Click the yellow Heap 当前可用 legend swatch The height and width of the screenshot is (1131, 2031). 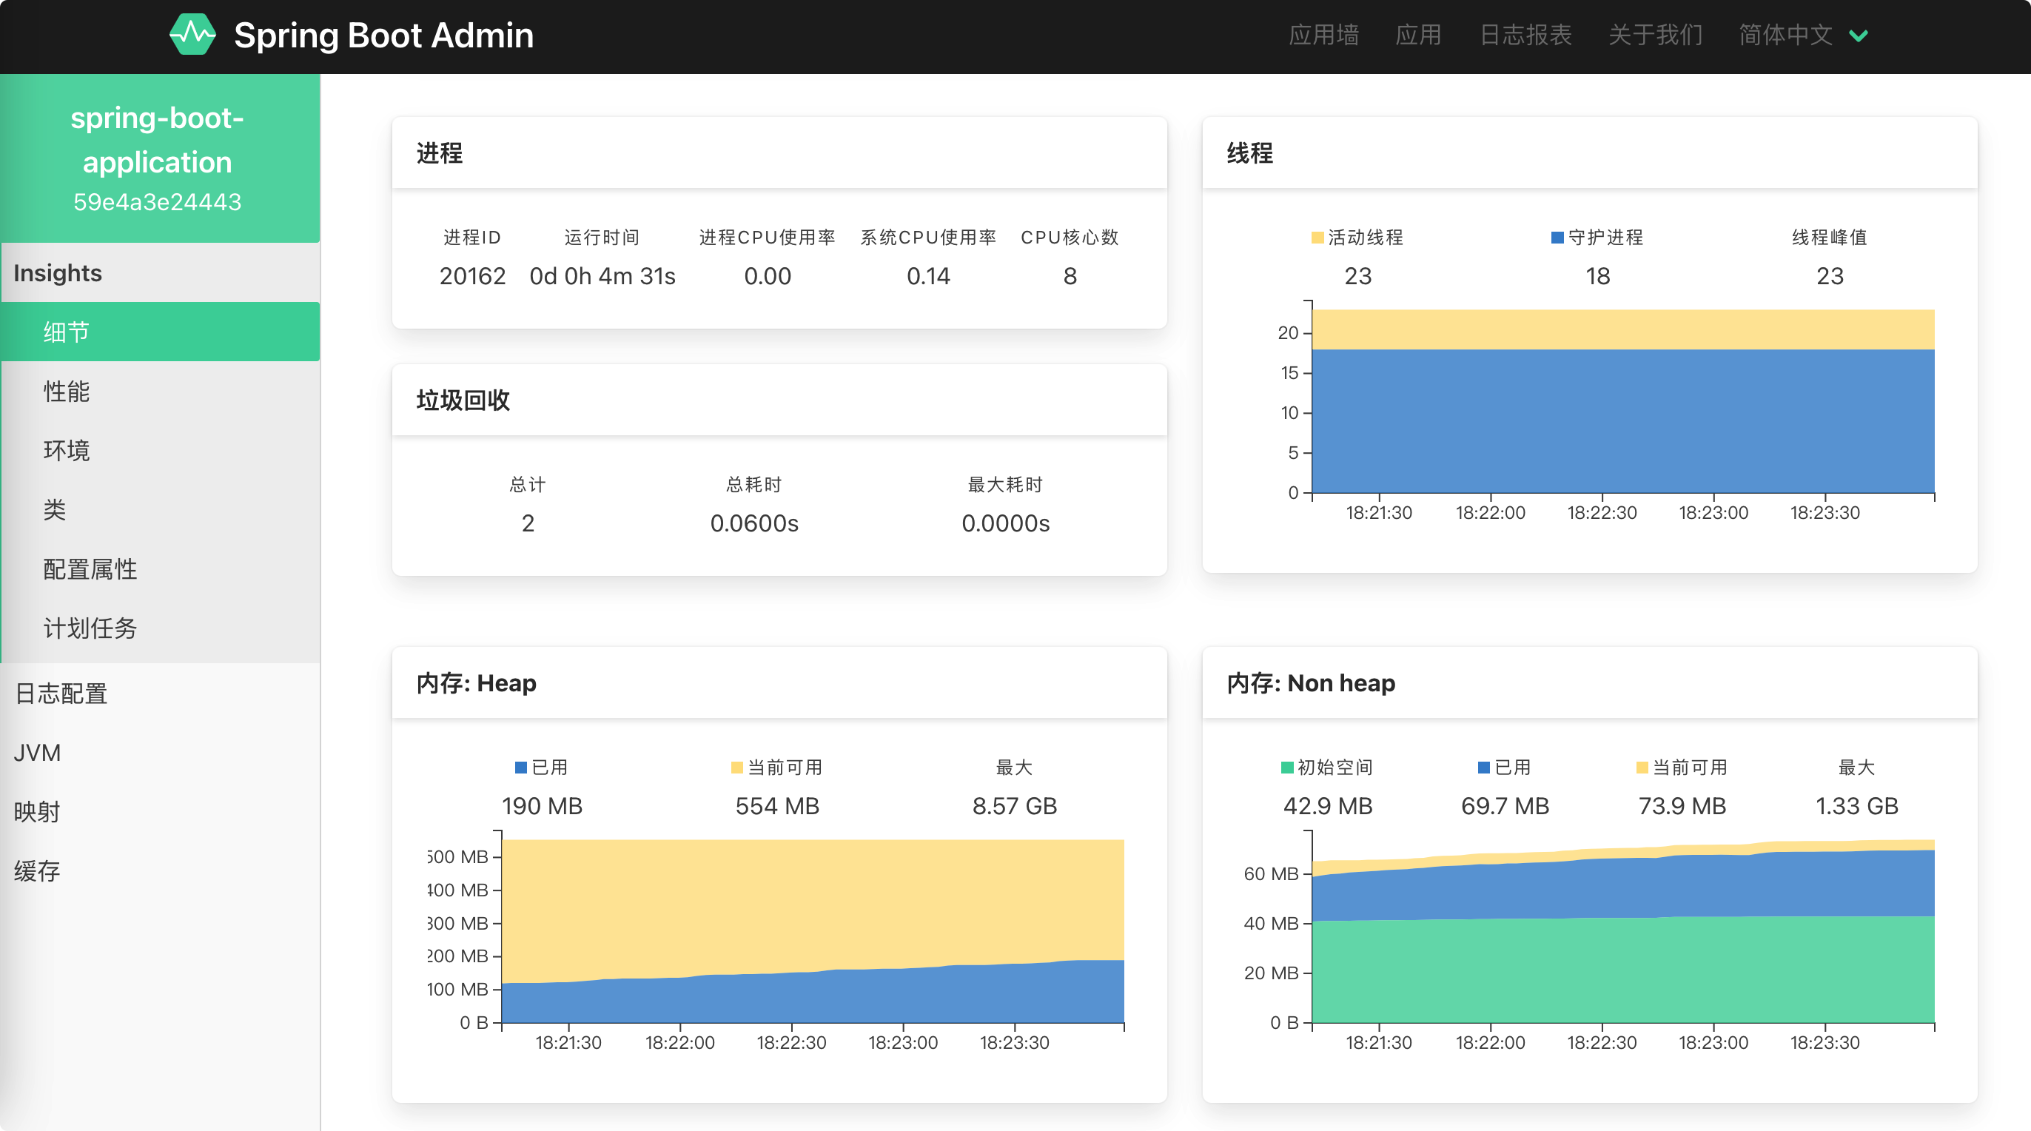[737, 768]
